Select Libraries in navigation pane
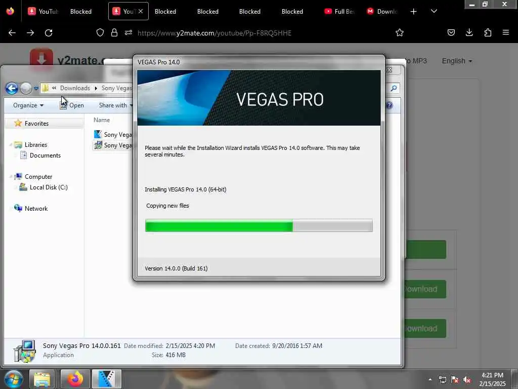Image resolution: width=518 pixels, height=389 pixels. point(36,145)
